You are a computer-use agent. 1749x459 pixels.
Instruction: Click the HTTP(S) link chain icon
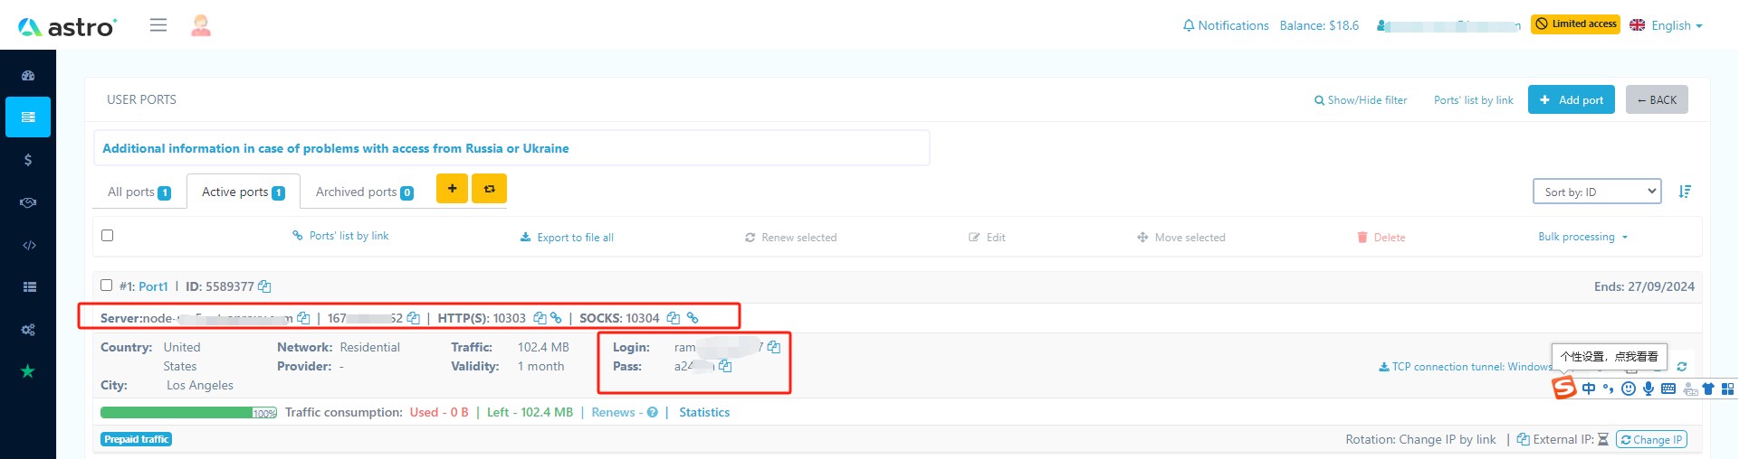click(x=556, y=318)
